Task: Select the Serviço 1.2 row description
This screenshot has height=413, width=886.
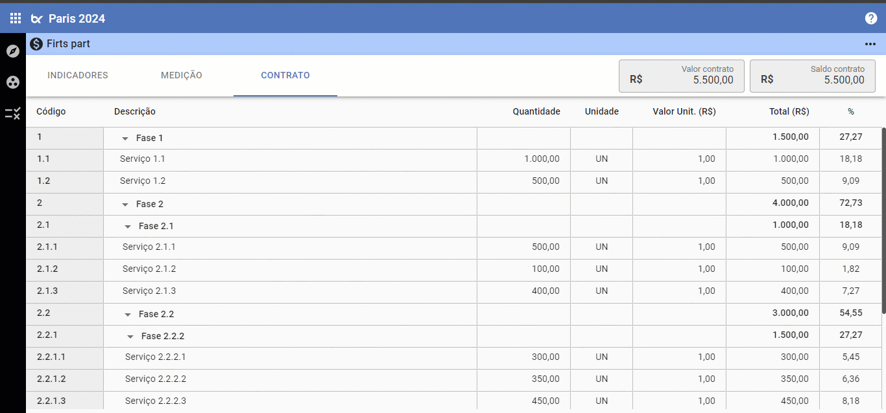Action: coord(143,181)
